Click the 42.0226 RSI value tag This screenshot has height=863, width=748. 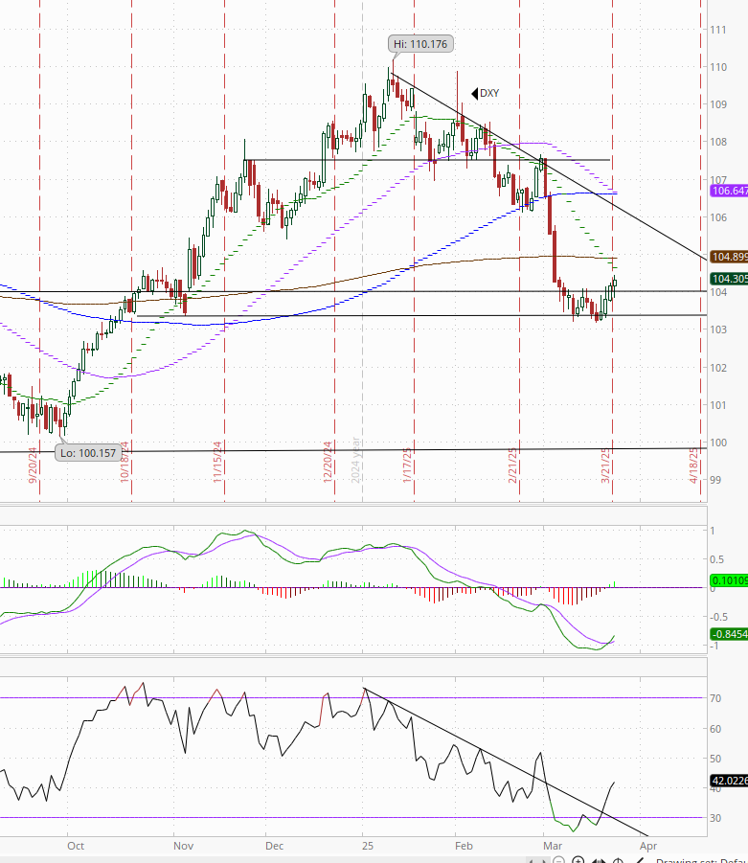click(729, 781)
